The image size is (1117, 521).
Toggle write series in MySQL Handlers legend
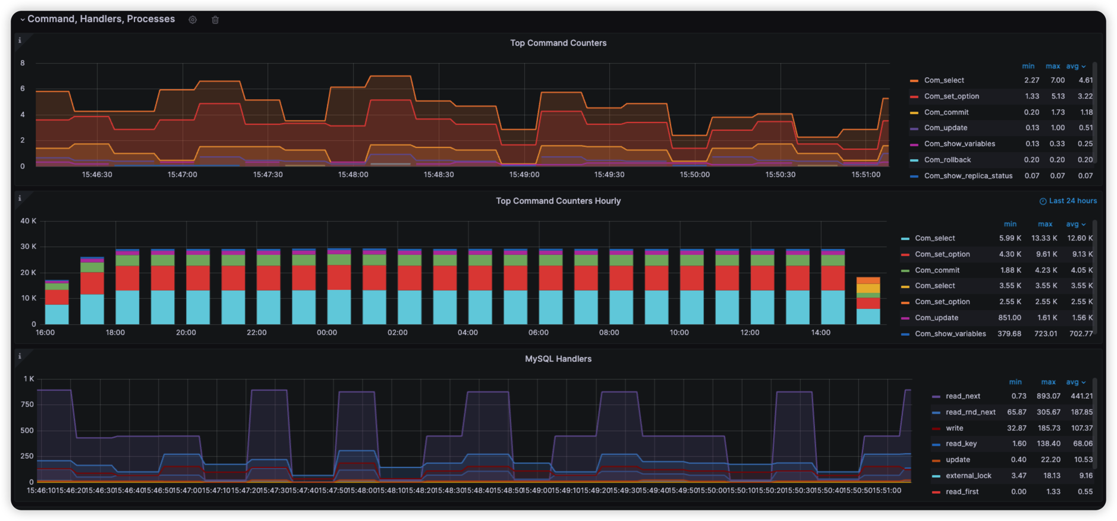[954, 428]
